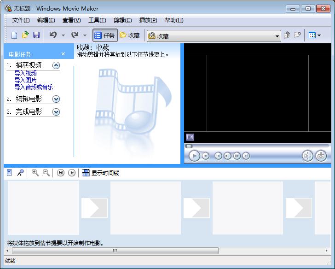335x269 pixels.
Task: Toggle the 任务 (Tasks) pane button
Action: point(105,35)
